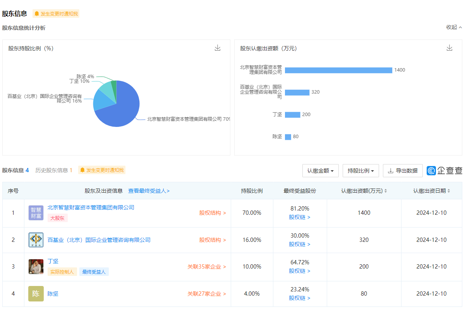465x315 pixels.
Task: Download the subscribed capital bar chart
Action: point(450,48)
